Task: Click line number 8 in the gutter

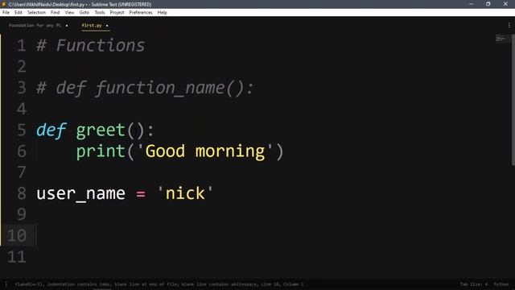Action: (x=22, y=193)
